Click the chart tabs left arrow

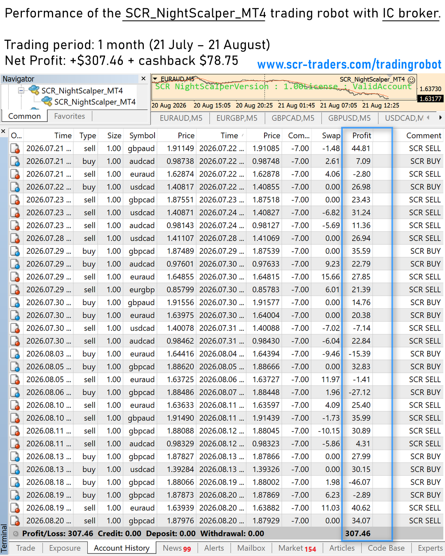point(428,118)
